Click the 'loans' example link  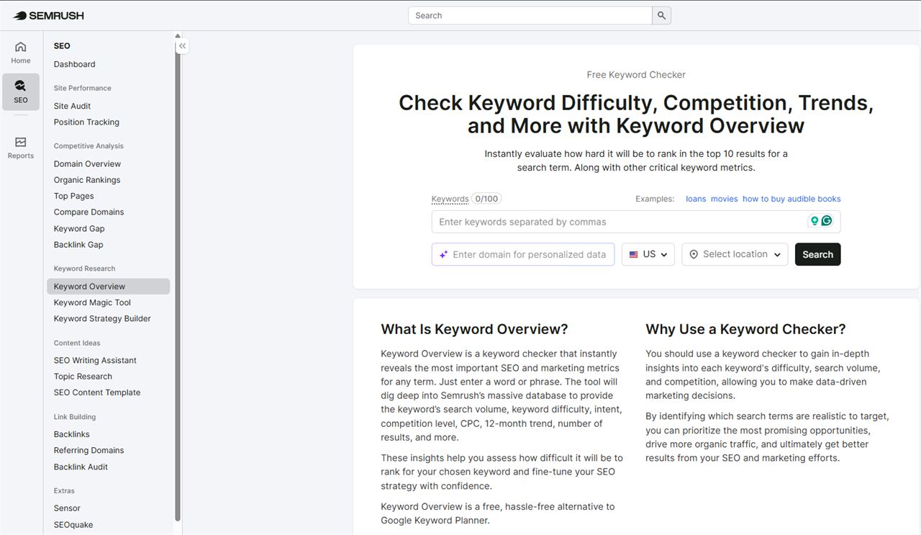click(696, 199)
